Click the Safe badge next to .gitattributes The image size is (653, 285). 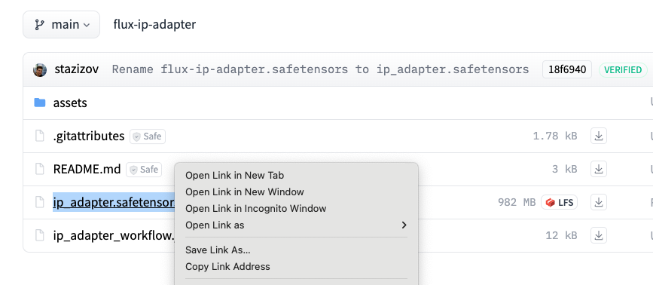[x=148, y=136]
